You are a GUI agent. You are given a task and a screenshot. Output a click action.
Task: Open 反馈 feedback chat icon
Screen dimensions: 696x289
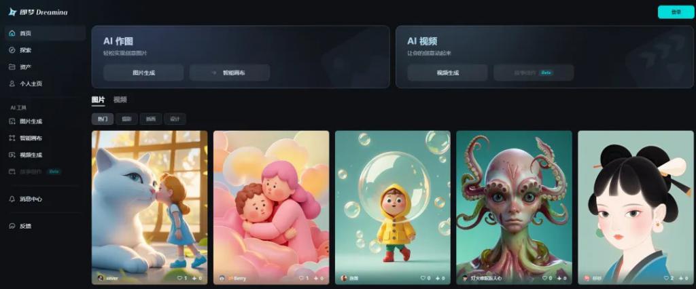tap(12, 226)
